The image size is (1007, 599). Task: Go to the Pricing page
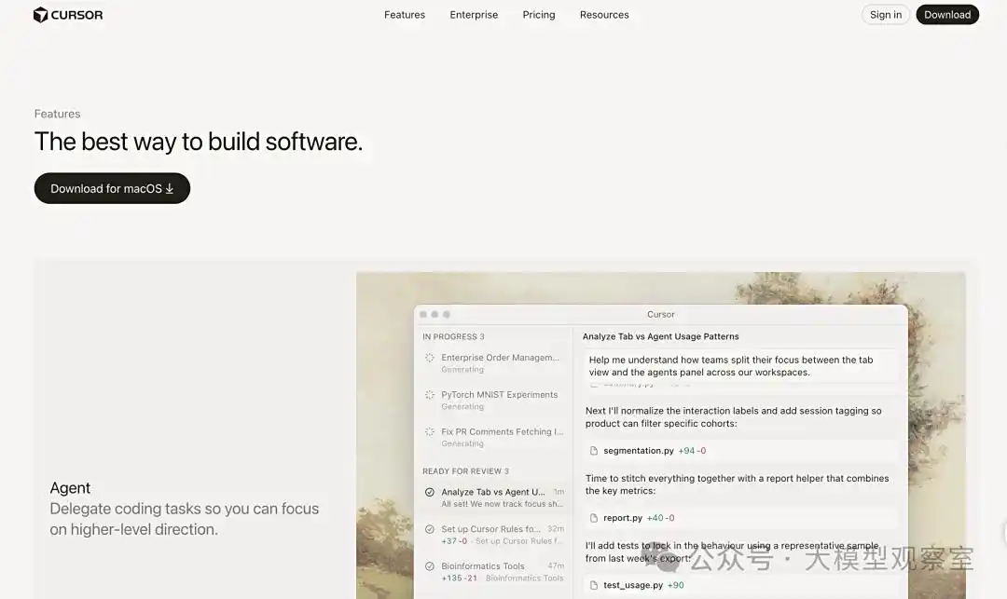tap(538, 15)
